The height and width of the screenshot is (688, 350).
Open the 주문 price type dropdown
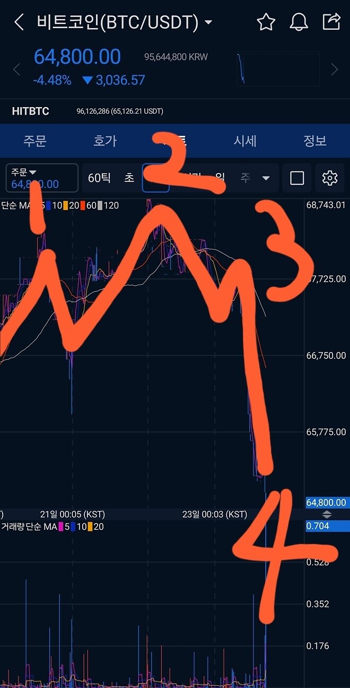coord(42,178)
